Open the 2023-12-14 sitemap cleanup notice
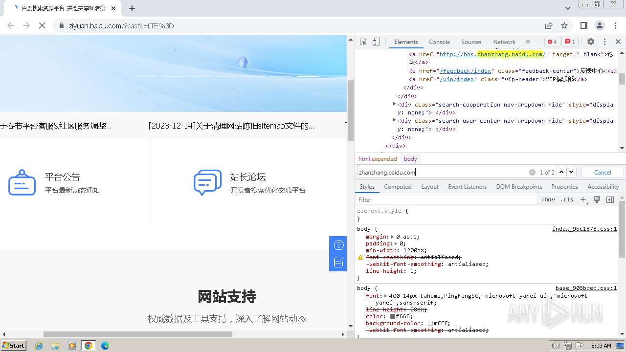The image size is (626, 352). pos(231,126)
